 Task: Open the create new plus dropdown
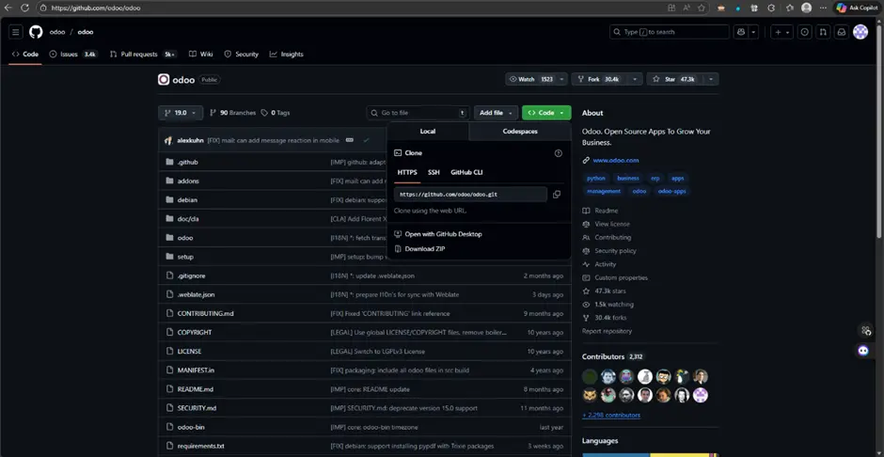(x=781, y=32)
